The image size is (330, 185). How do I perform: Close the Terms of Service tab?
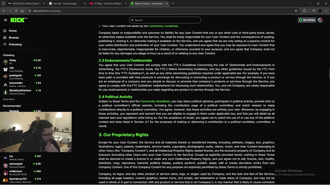coord(167,4)
